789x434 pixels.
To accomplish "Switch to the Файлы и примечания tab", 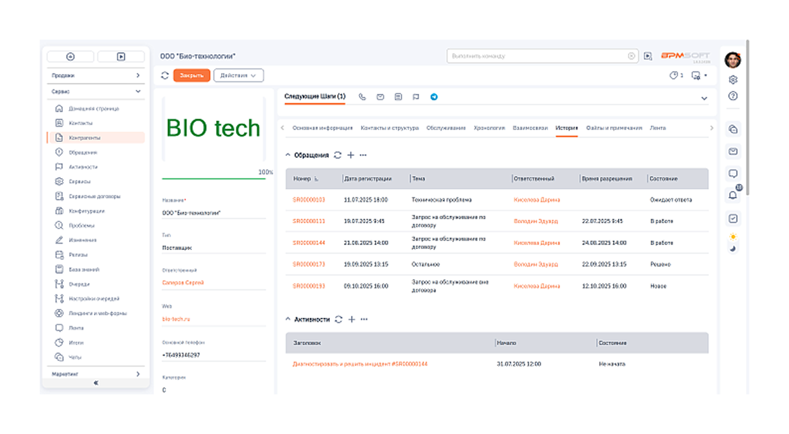I will point(614,128).
